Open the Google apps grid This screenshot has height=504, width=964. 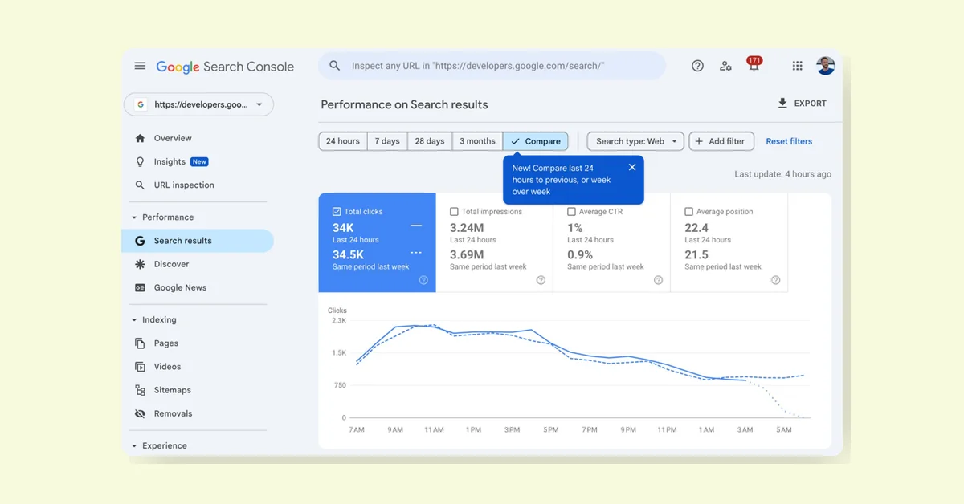point(797,66)
